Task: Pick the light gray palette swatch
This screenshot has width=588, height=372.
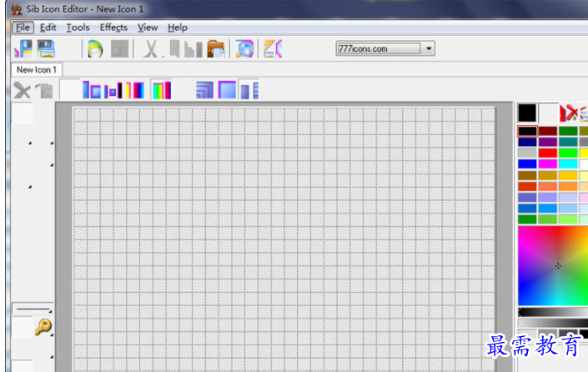Action: click(527, 153)
